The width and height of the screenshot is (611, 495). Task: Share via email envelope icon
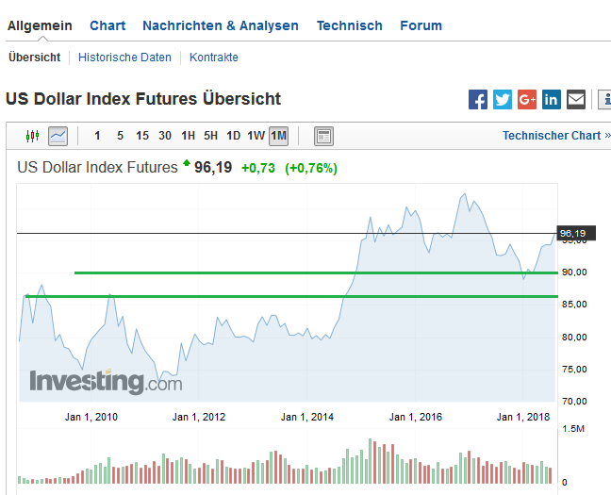pyautogui.click(x=576, y=99)
